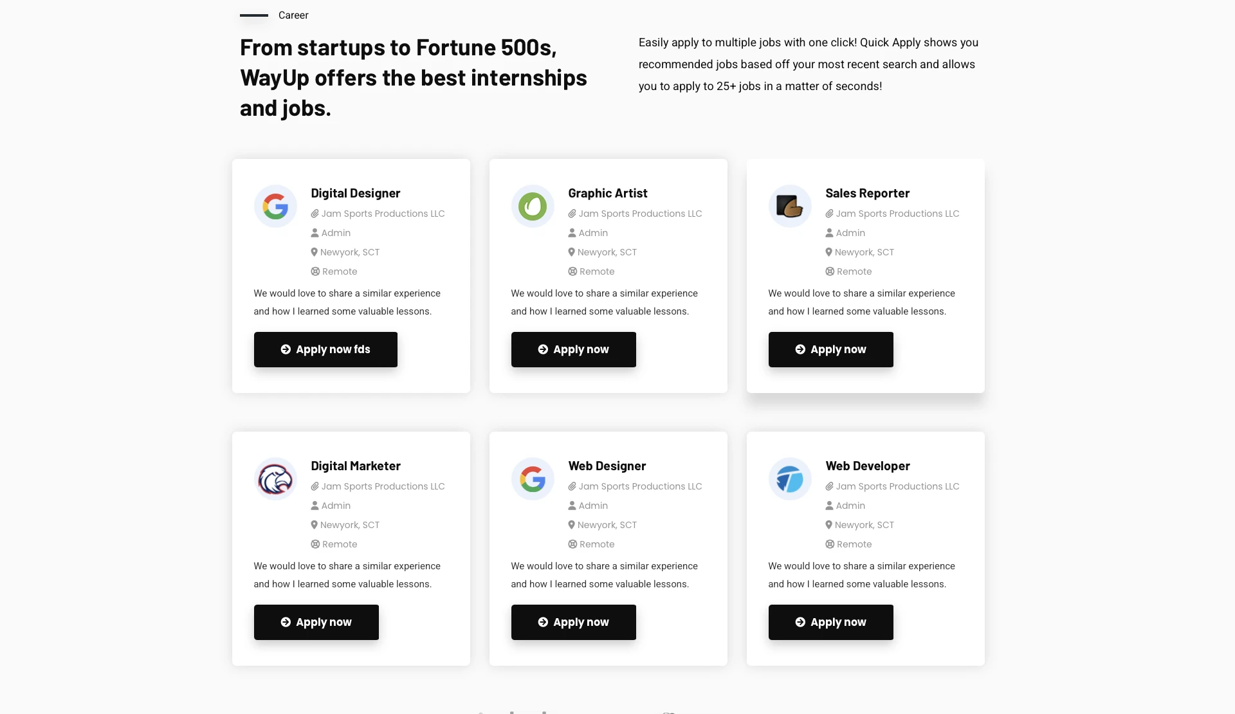Apply now for the Sales Reporter position
The image size is (1235, 714).
[x=830, y=349]
